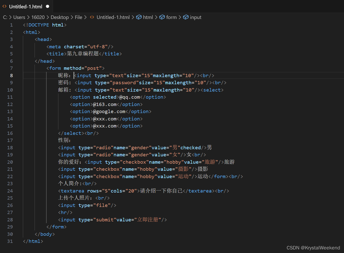Click the closing form tag on line 22

[x=218, y=177]
